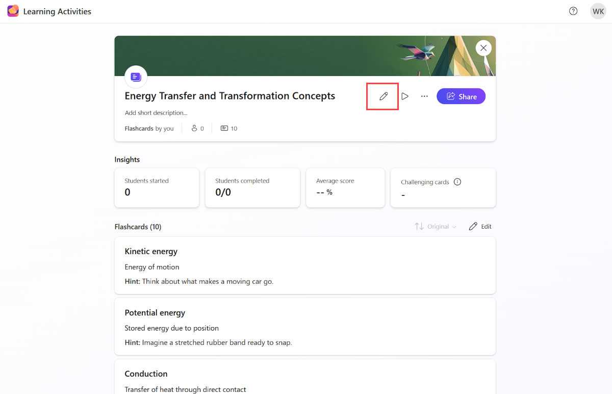612x394 pixels.
Task: Select the Kinetic energy flashcard
Action: (305, 265)
